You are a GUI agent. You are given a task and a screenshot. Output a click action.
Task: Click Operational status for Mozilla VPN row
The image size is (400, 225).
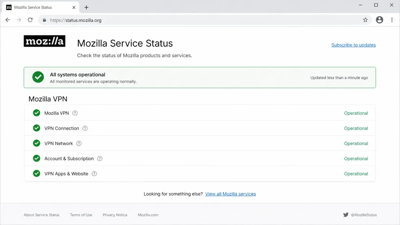[356, 113]
